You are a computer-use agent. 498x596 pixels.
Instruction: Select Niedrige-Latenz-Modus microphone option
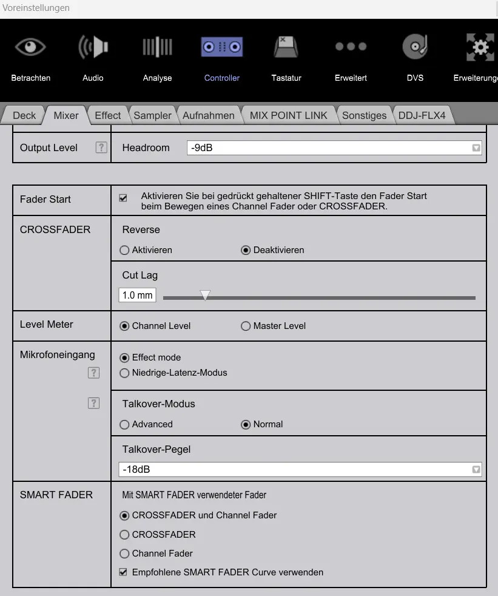pyautogui.click(x=125, y=373)
